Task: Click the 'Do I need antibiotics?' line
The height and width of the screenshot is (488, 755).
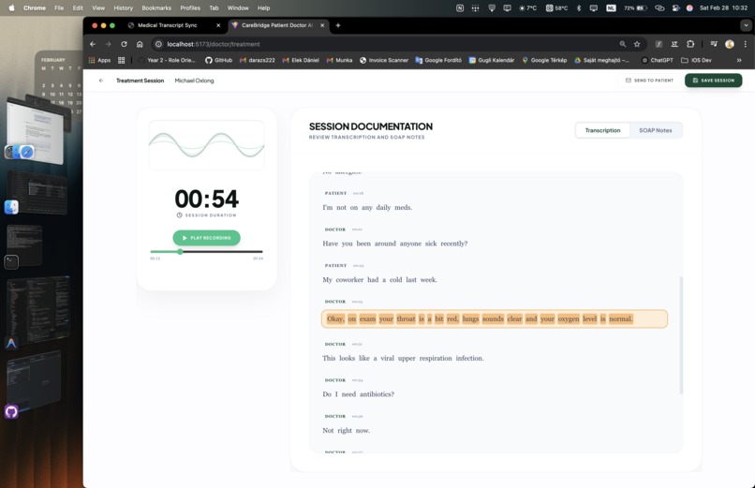Action: point(358,394)
